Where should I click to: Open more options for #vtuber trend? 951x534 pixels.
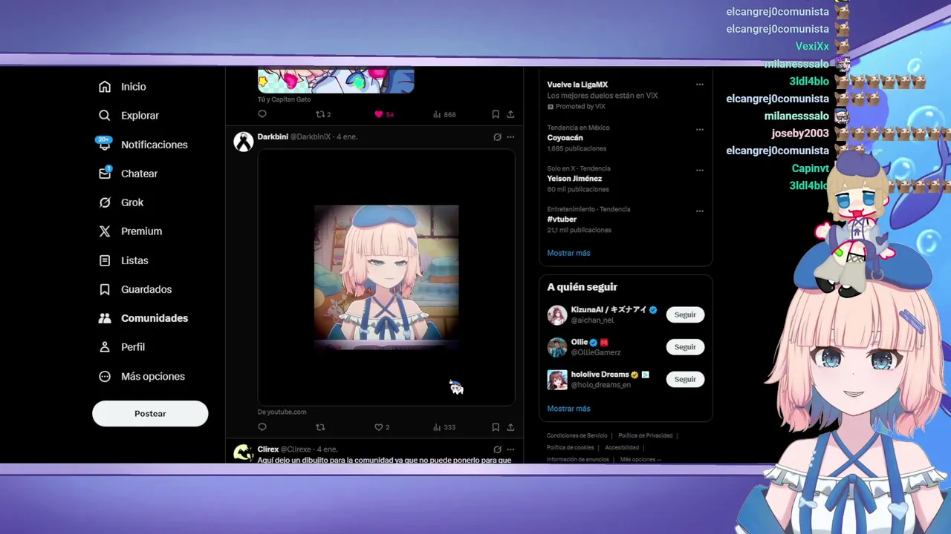[699, 211]
